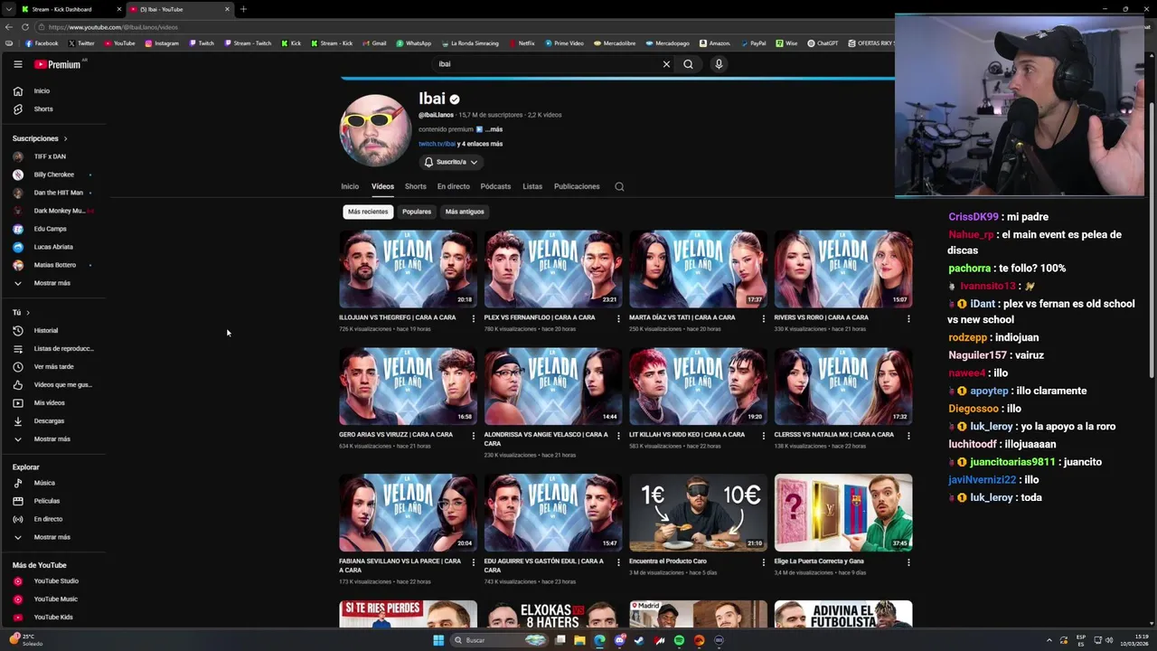Select the Populares filter chip
The image size is (1157, 651).
(417, 212)
